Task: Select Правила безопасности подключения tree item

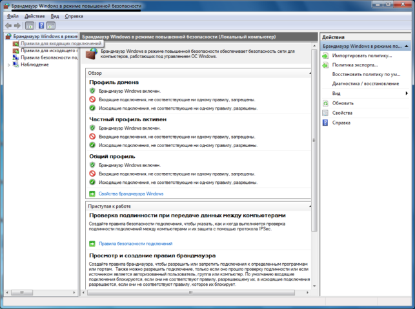Action: pyautogui.click(x=49, y=57)
